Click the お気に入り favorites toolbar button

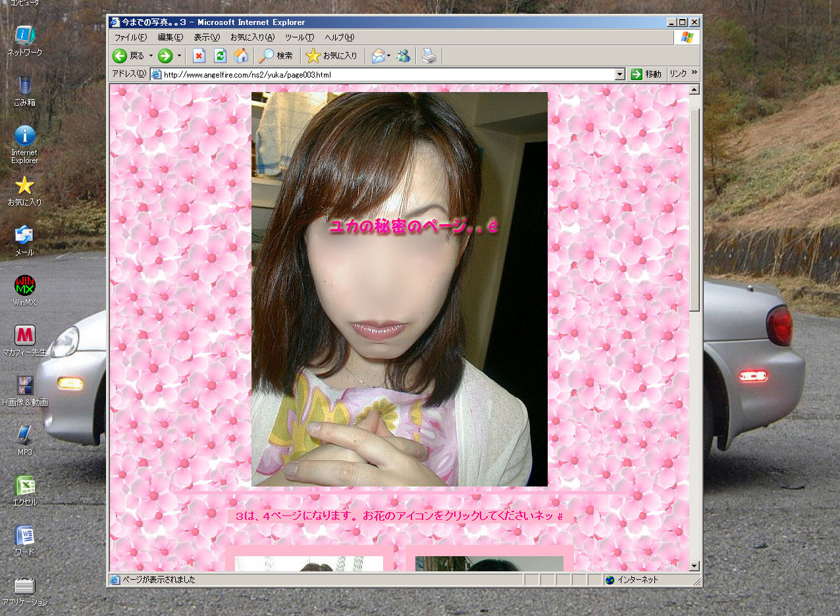coord(332,57)
